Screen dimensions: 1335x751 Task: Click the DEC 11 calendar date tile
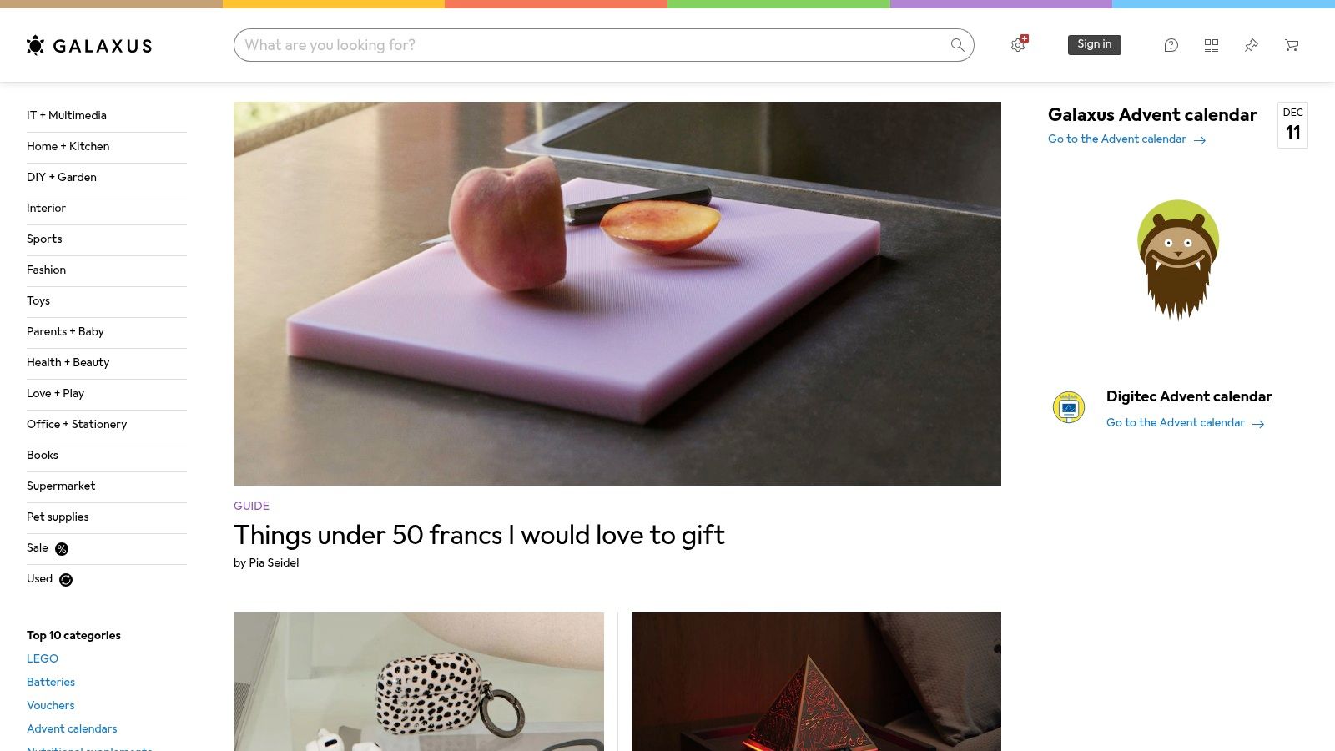pyautogui.click(x=1292, y=125)
